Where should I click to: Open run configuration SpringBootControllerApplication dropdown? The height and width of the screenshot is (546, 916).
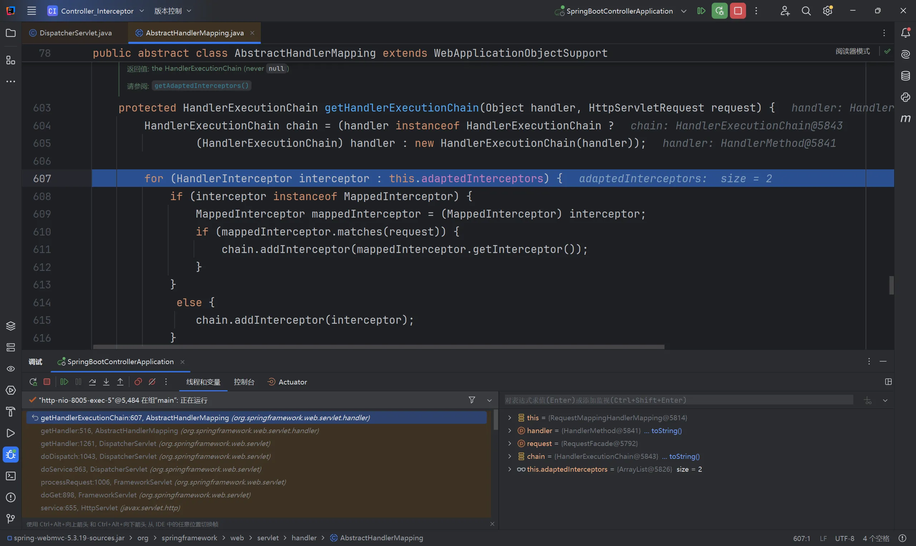[x=620, y=11]
